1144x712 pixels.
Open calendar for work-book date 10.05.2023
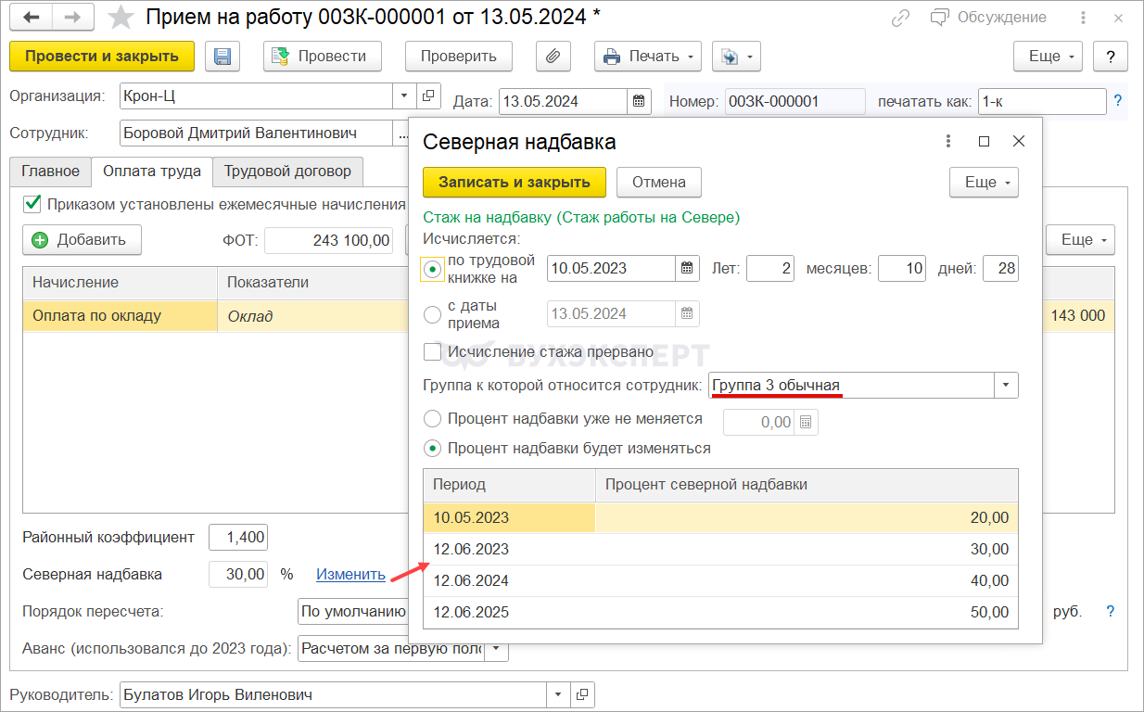[687, 269]
